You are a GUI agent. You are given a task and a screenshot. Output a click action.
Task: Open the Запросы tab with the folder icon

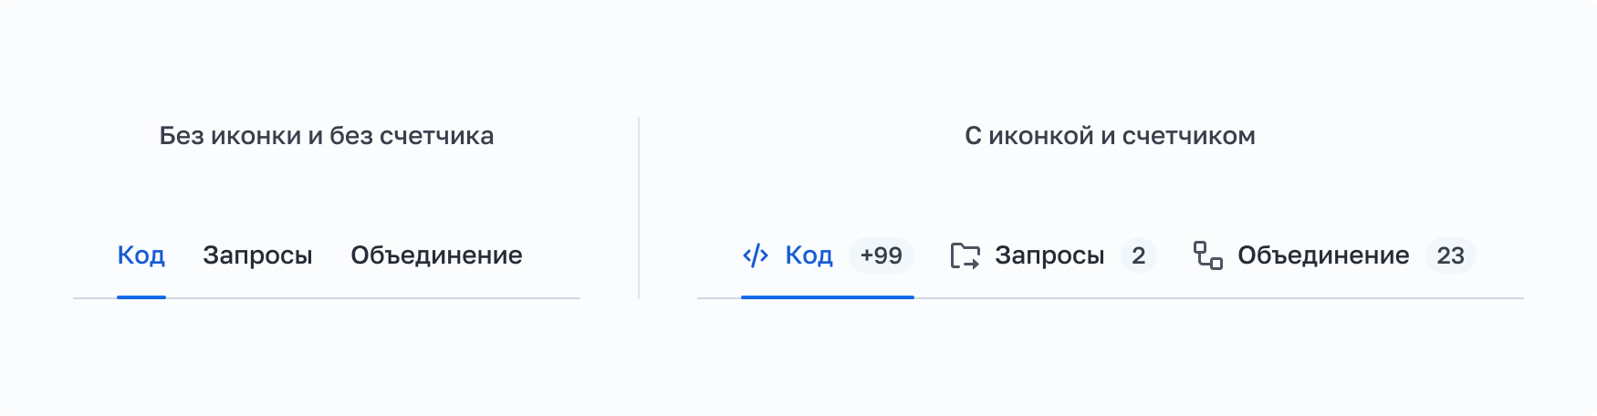coord(1049,255)
